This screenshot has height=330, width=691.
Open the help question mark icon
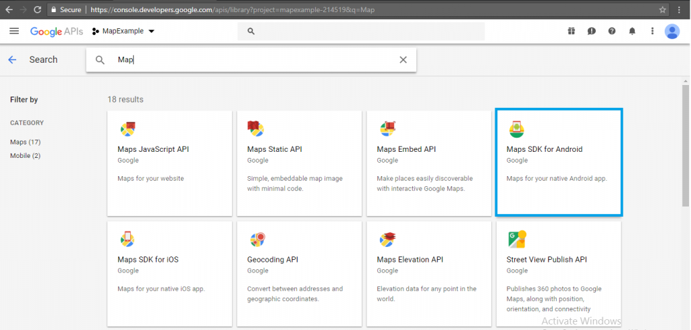611,31
